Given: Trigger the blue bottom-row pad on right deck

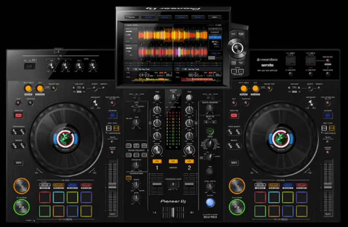Looking at the screenshot, I should pyautogui.click(x=288, y=211).
